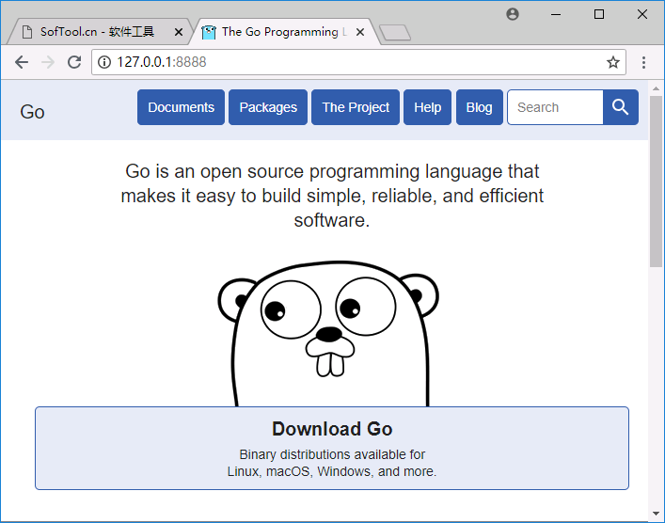Close the Go Programming Language tab
The image size is (665, 523).
coord(360,32)
